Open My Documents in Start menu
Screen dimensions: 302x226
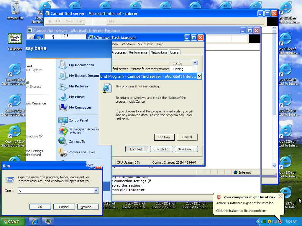pos(76,65)
